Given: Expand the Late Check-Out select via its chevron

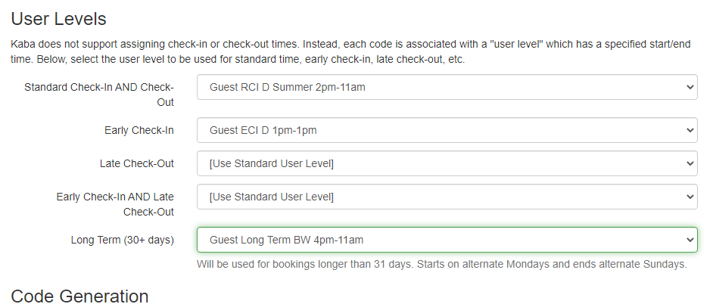Looking at the screenshot, I should 689,163.
